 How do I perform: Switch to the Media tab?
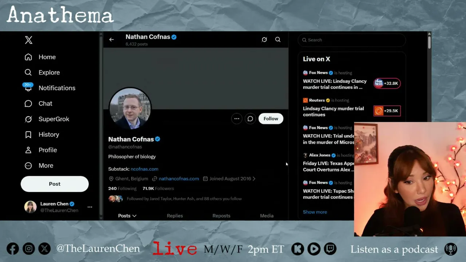click(x=267, y=216)
